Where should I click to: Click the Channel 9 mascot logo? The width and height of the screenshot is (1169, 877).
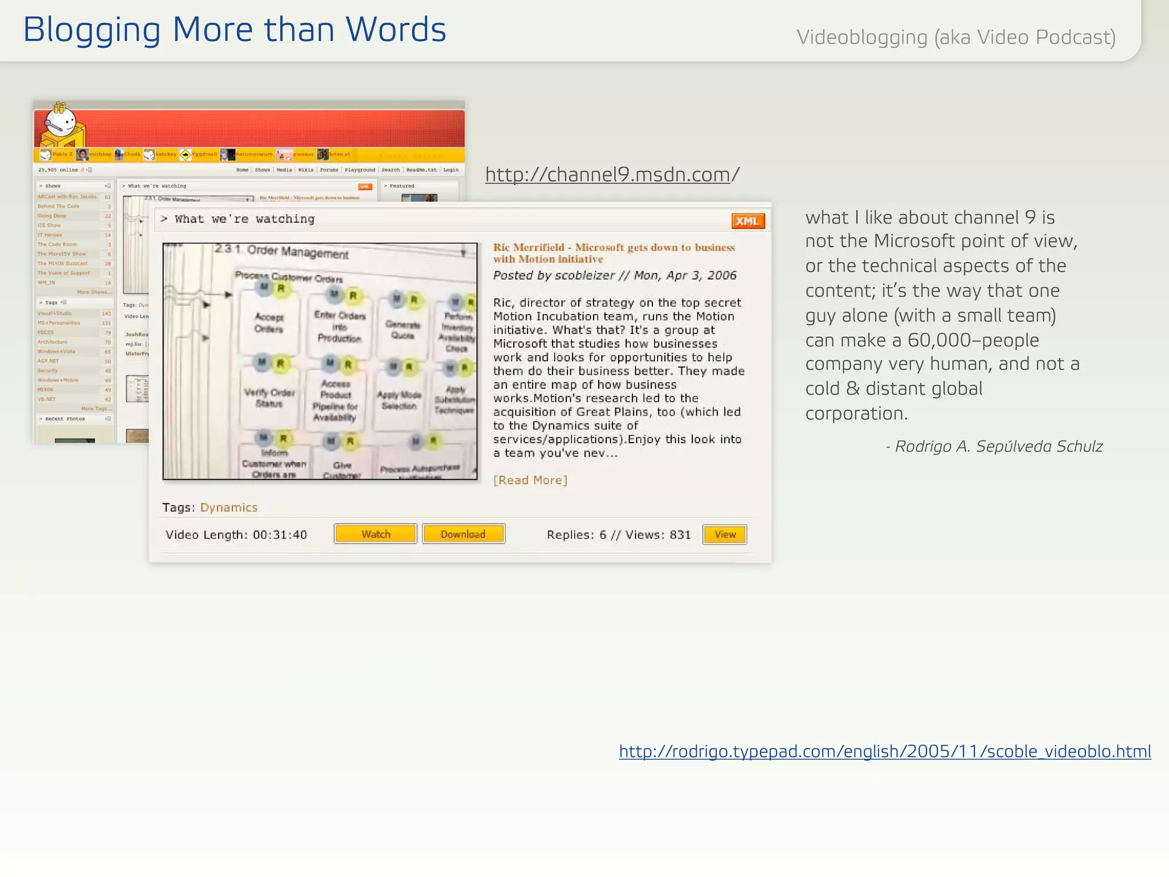[x=64, y=123]
